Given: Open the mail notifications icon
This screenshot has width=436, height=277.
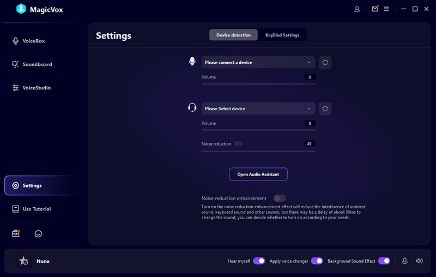Looking at the screenshot, I should tap(374, 9).
